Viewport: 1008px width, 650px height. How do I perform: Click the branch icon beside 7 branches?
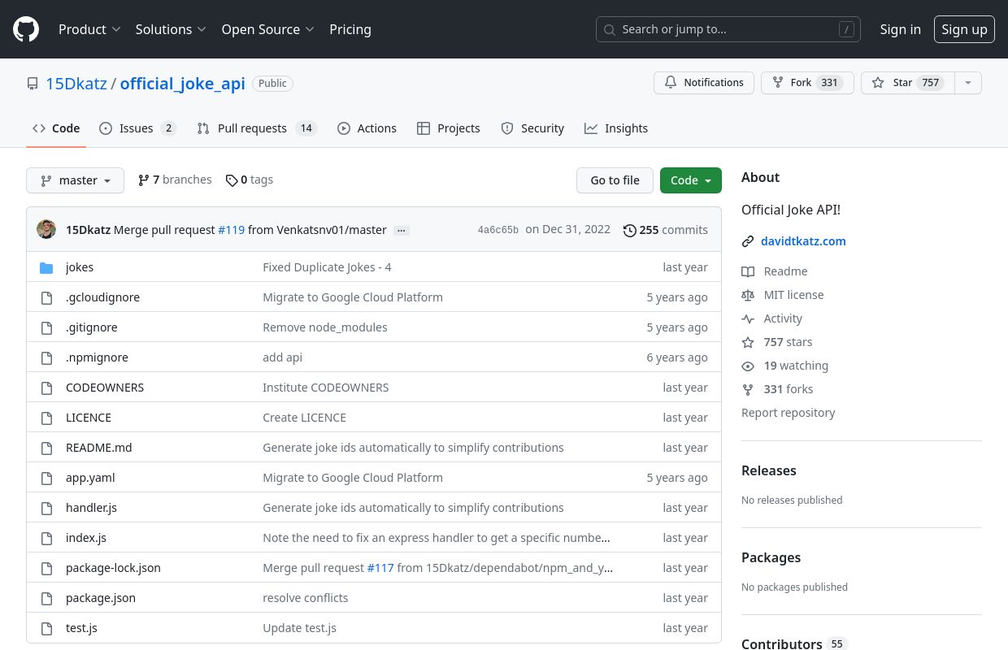click(144, 180)
